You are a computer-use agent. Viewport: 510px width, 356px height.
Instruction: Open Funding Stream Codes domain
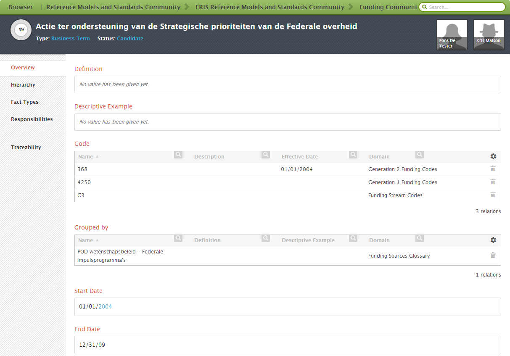pos(395,195)
